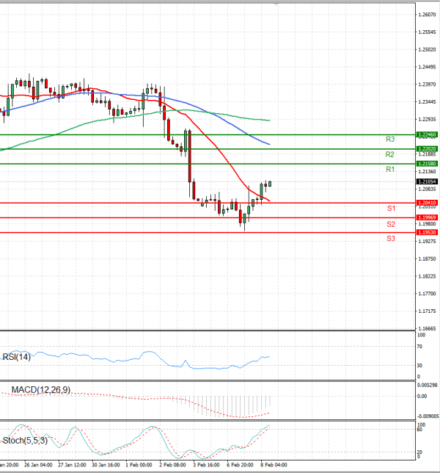Select the Stoch(5,5,3) indicator label
This screenshot has height=473, width=440.
[25, 441]
